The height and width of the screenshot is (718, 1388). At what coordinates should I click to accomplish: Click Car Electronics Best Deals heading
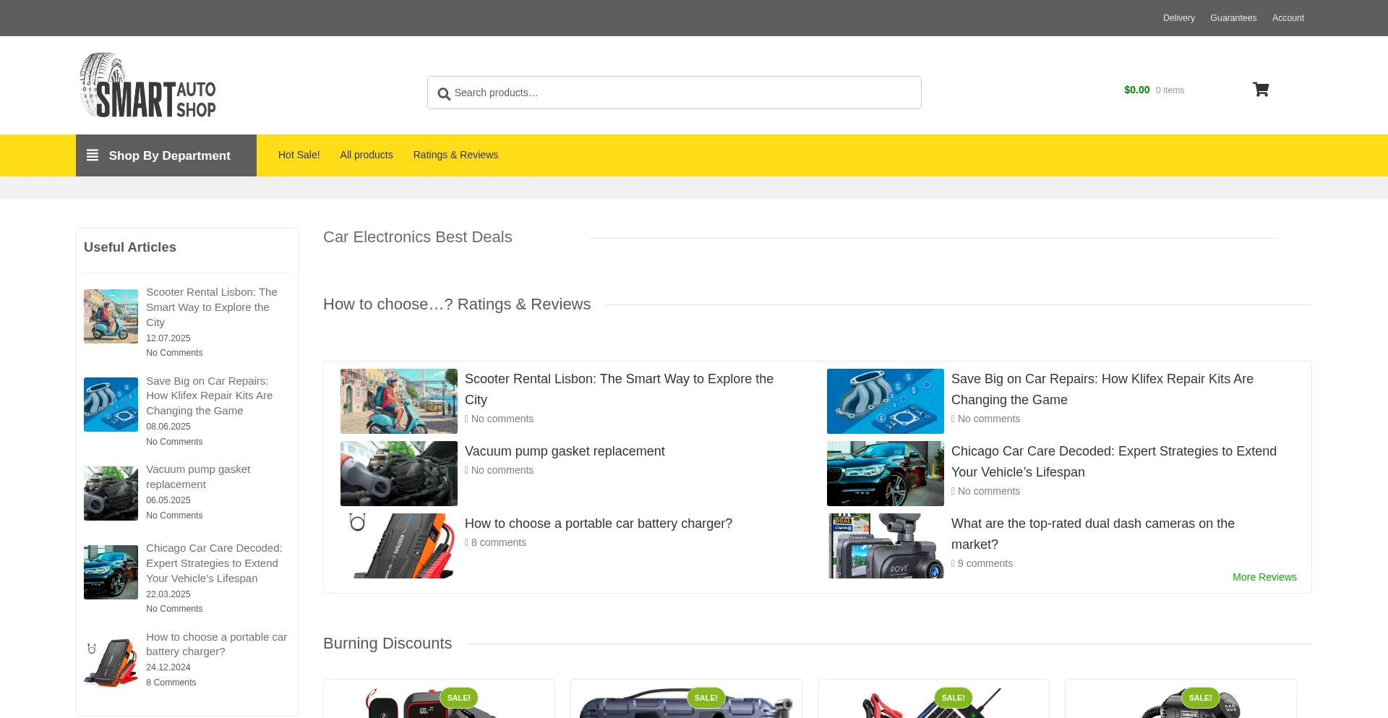click(x=417, y=237)
